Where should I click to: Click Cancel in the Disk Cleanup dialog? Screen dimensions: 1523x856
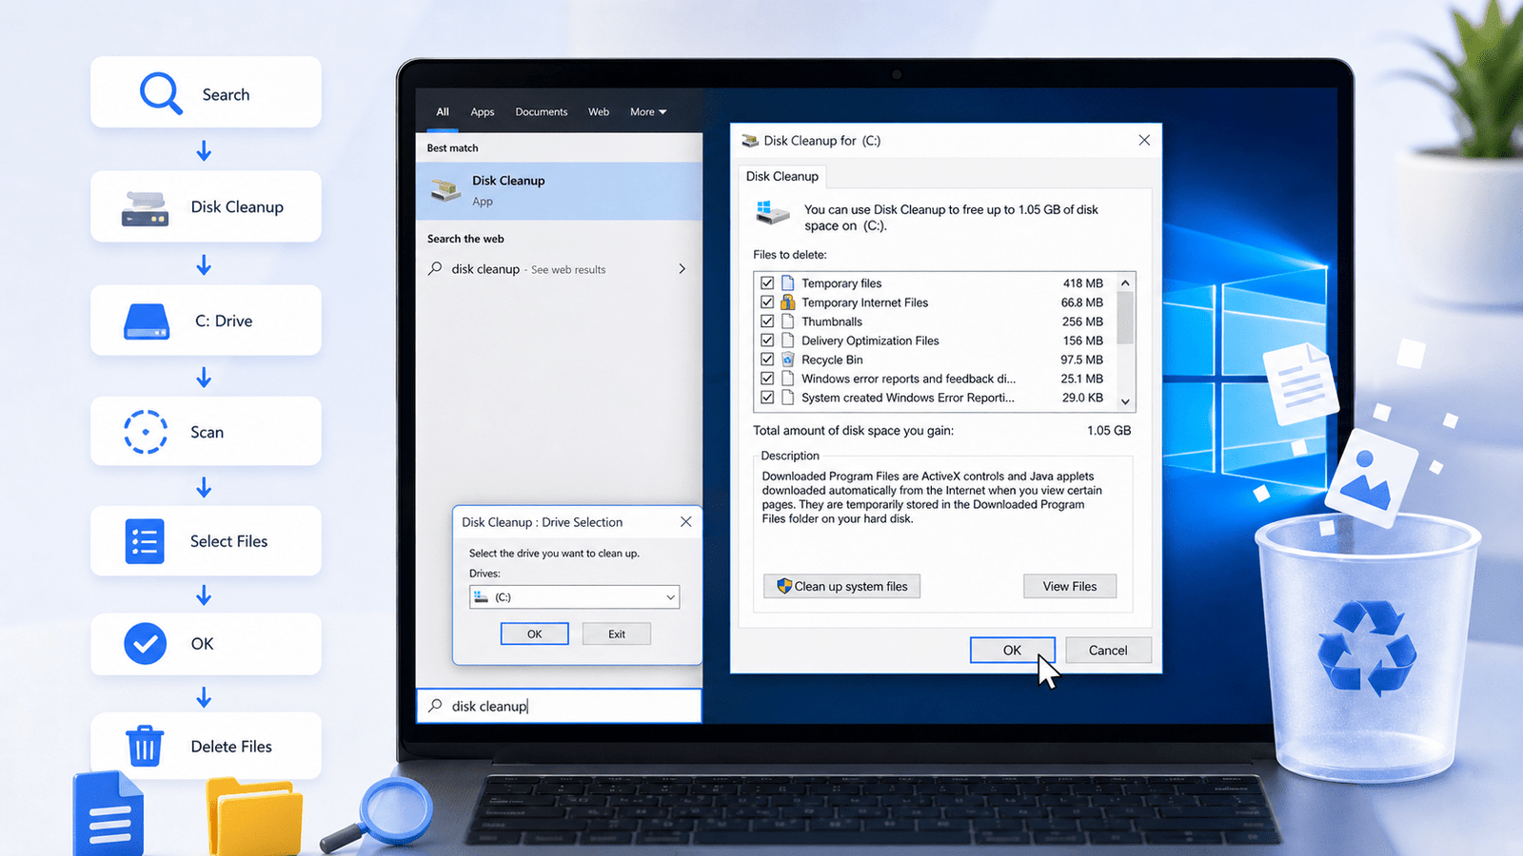pyautogui.click(x=1108, y=651)
